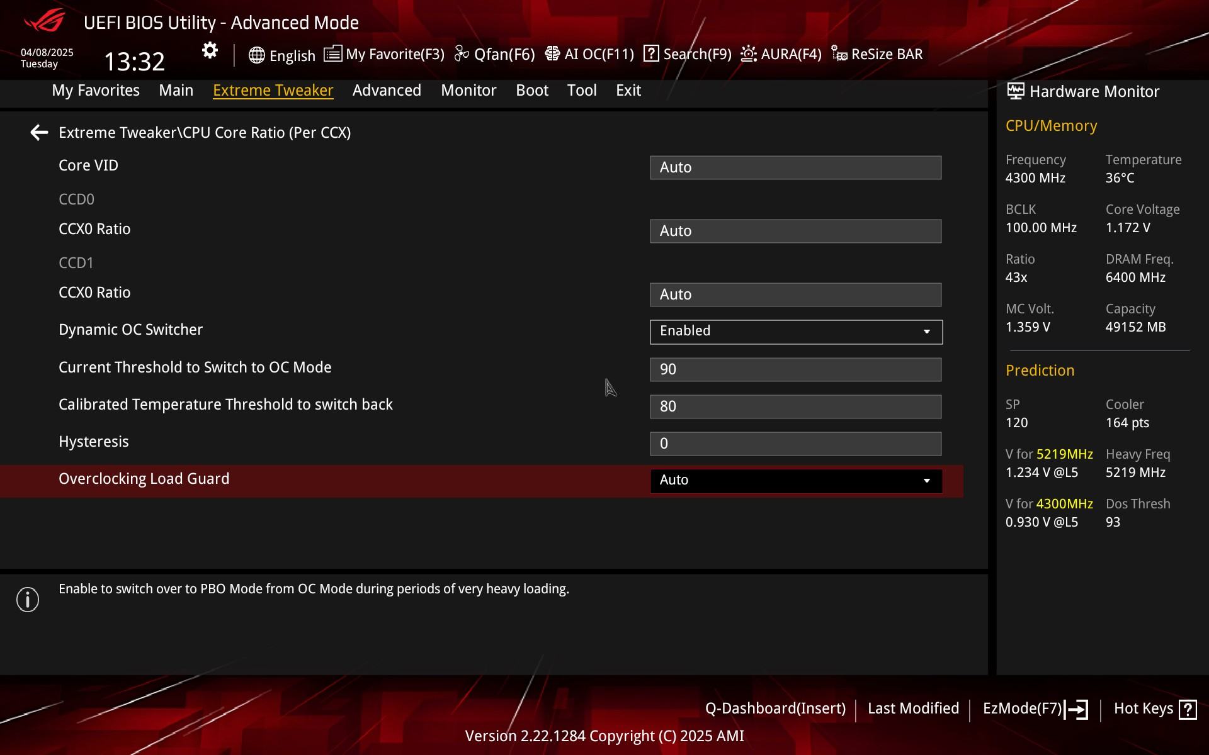View Last Modified settings
The image size is (1209, 755).
913,708
